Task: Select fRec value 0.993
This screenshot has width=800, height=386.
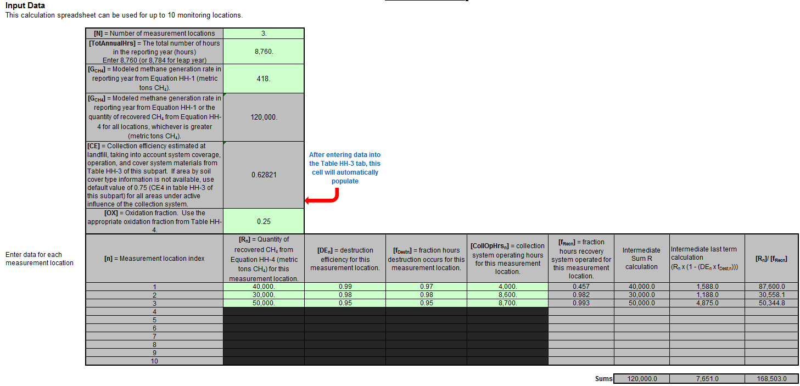Action: 581,303
